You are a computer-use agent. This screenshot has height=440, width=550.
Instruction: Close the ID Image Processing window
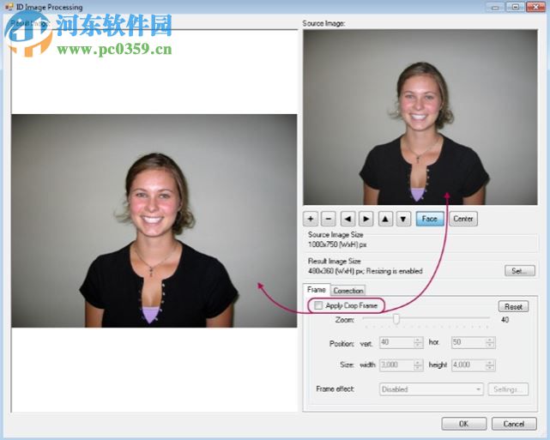536,7
